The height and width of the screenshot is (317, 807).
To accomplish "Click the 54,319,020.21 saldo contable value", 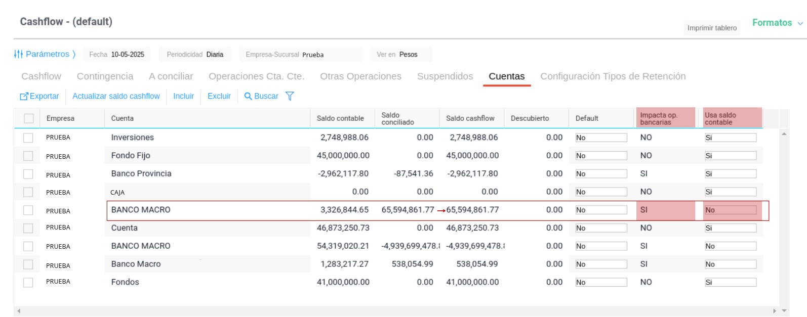I will coord(343,246).
